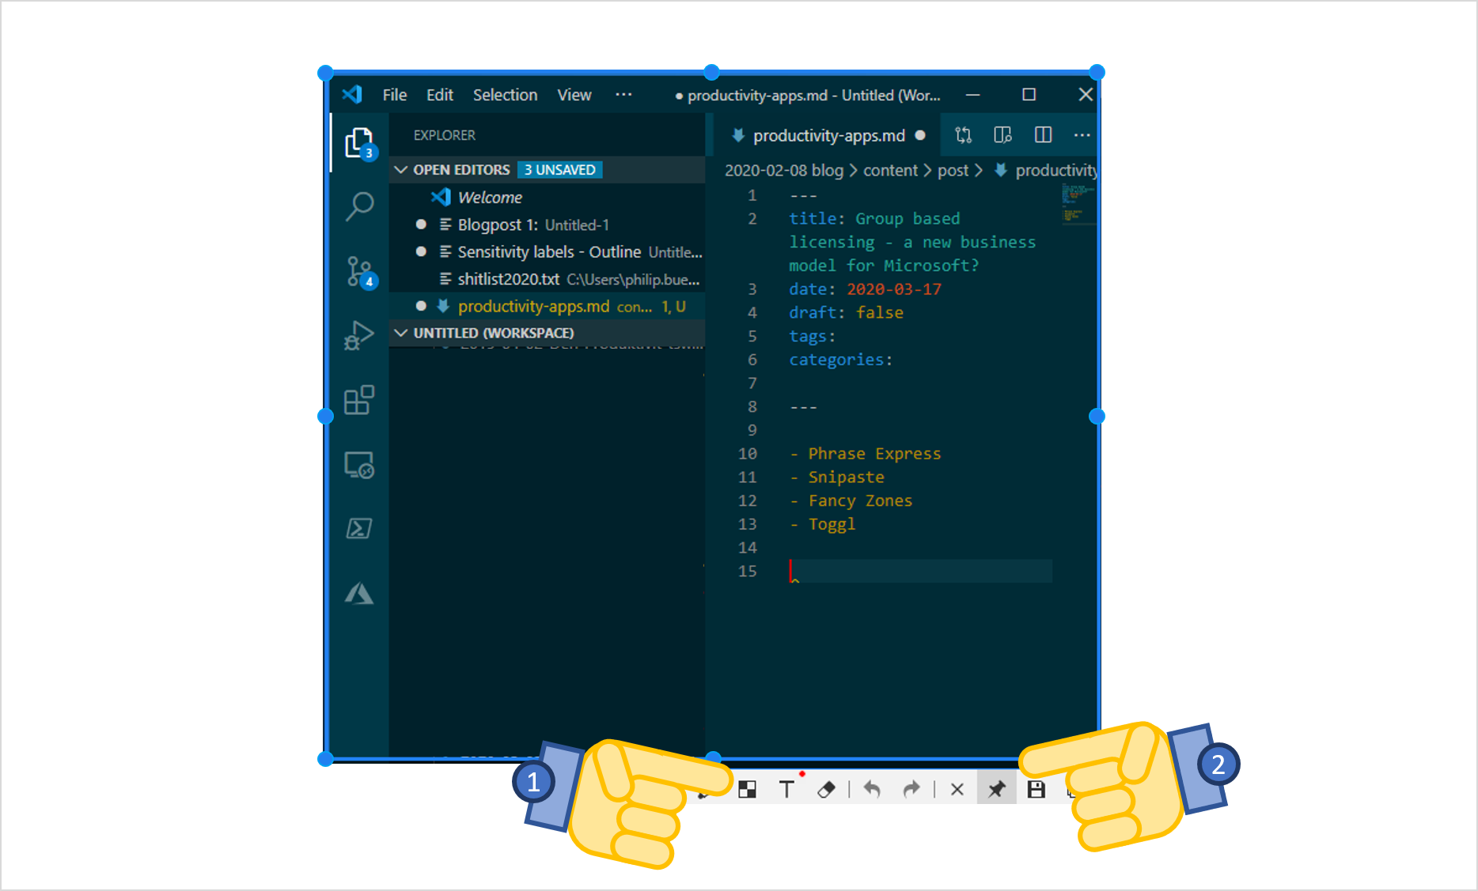Click the '- Toggl' line in editor
The height and width of the screenshot is (891, 1478).
click(822, 524)
